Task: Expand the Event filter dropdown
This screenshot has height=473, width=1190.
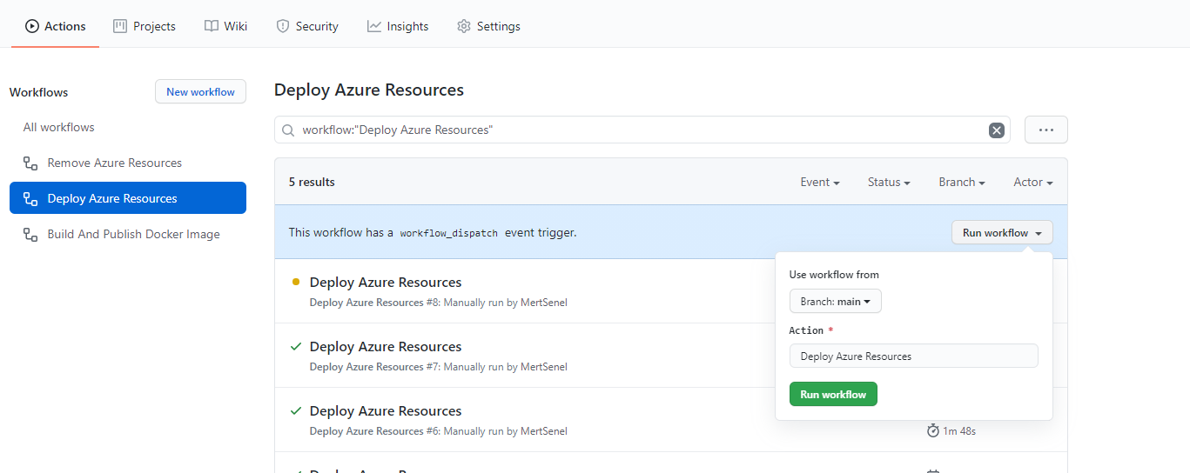Action: point(820,182)
